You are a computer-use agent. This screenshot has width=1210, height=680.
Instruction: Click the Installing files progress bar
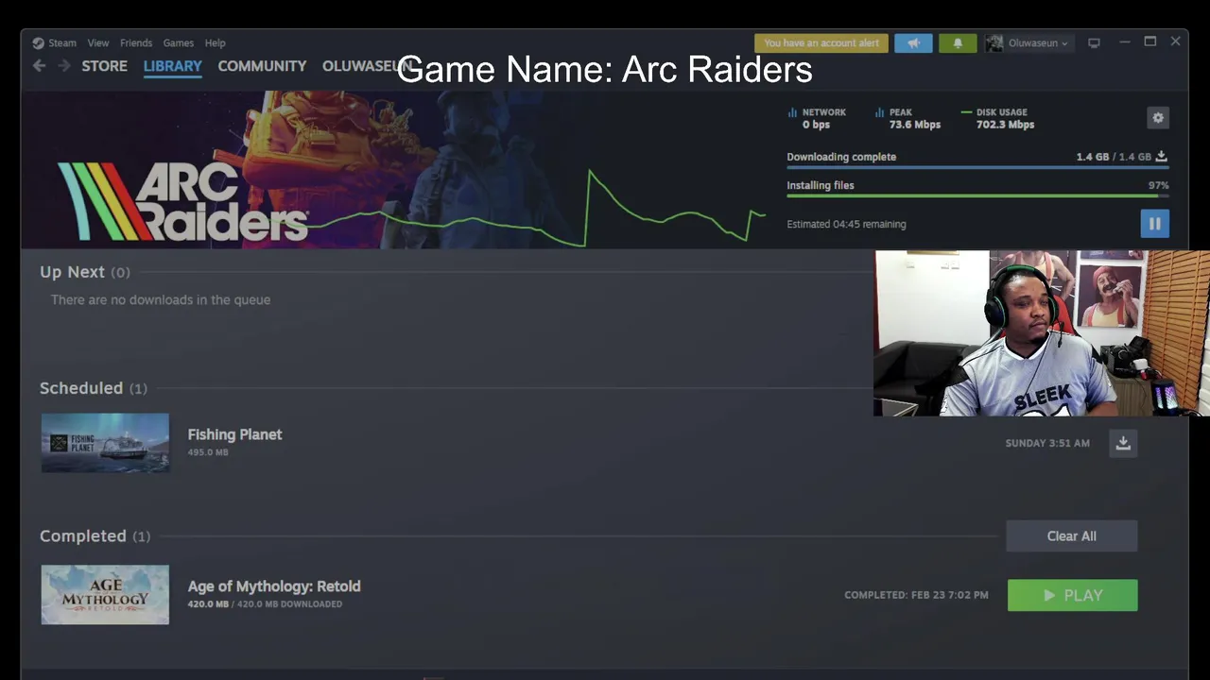click(977, 195)
